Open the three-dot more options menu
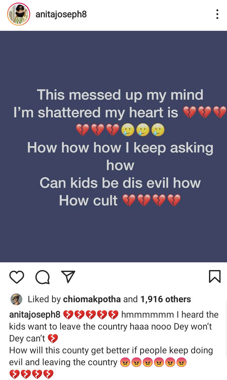Screen dimensions: 227x380 [x=217, y=14]
